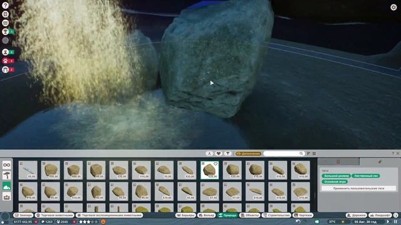Show favorites with the heart filter icon
The width and height of the screenshot is (401, 225).
(219, 153)
